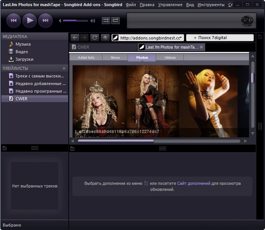Click the Previous track button
The width and height of the screenshot is (265, 230).
(14, 20)
